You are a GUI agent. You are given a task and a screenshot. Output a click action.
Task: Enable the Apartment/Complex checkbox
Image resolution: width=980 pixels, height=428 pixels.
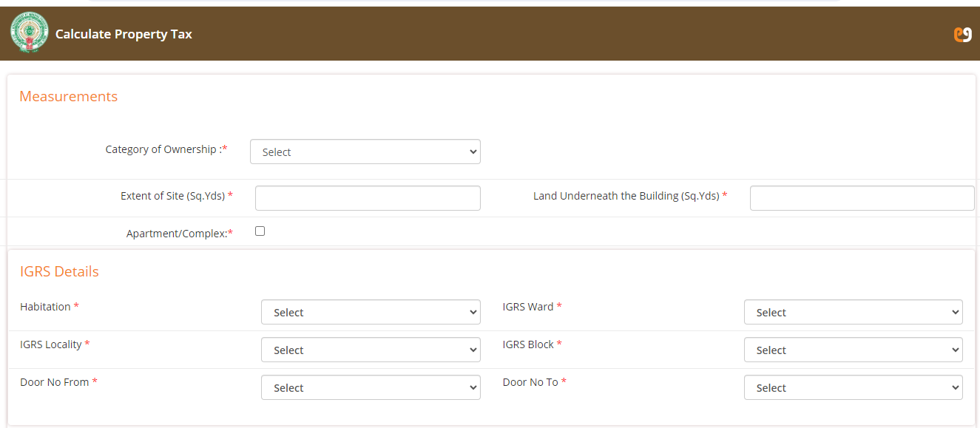(260, 231)
